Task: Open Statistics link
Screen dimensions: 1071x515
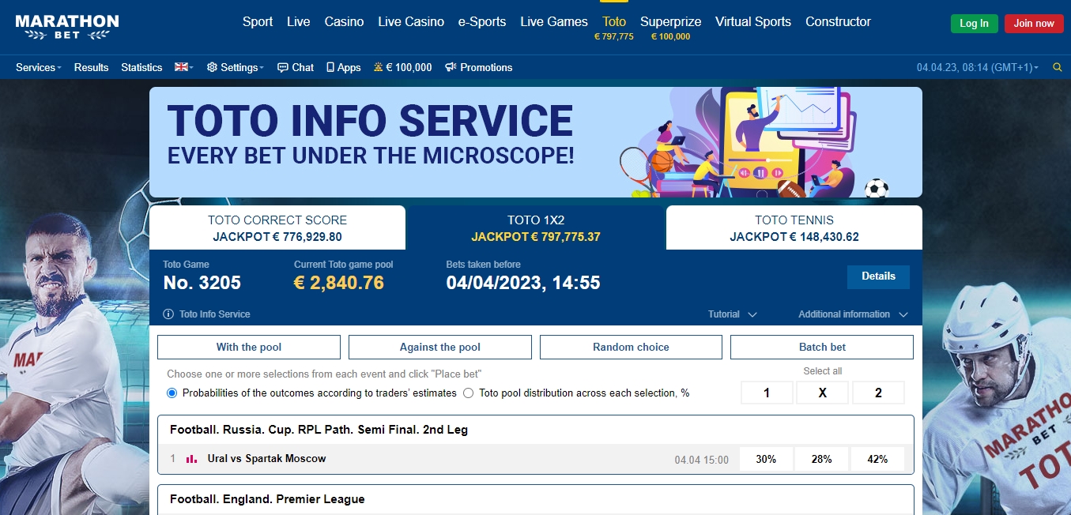Action: 141,68
